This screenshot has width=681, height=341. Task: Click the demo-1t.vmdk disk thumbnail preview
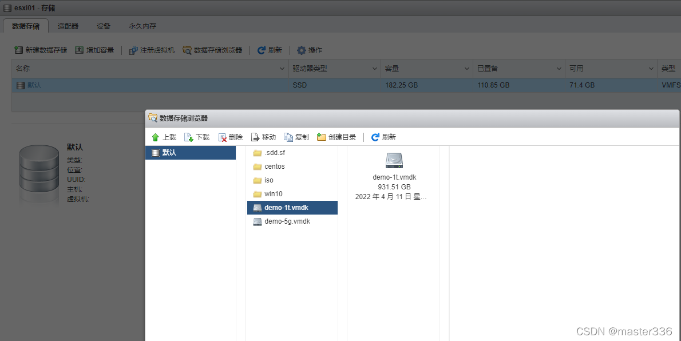(394, 160)
